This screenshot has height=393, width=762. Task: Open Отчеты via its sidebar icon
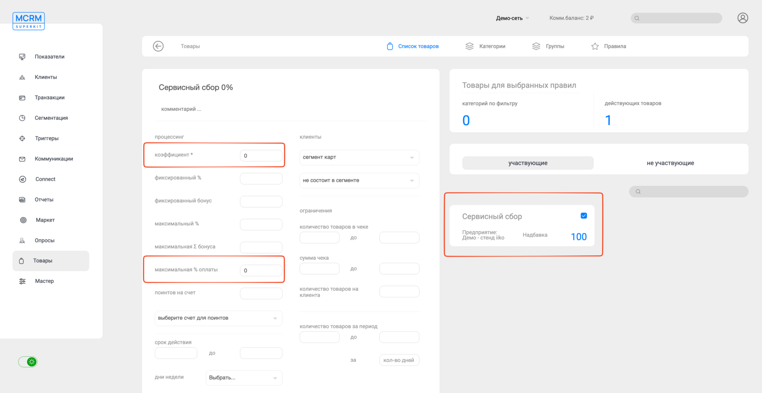click(x=22, y=199)
